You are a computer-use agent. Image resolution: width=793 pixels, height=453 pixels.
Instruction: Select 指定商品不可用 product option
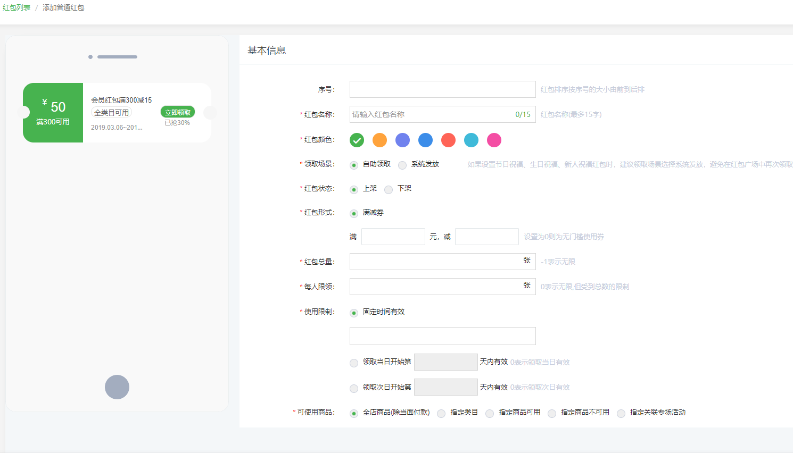click(552, 414)
